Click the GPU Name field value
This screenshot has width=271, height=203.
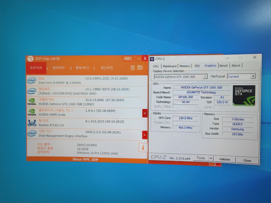pos(202,87)
